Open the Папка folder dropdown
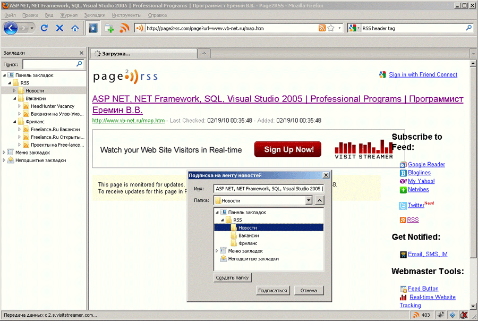Screen dimensions: 478x321 [x=309, y=200]
